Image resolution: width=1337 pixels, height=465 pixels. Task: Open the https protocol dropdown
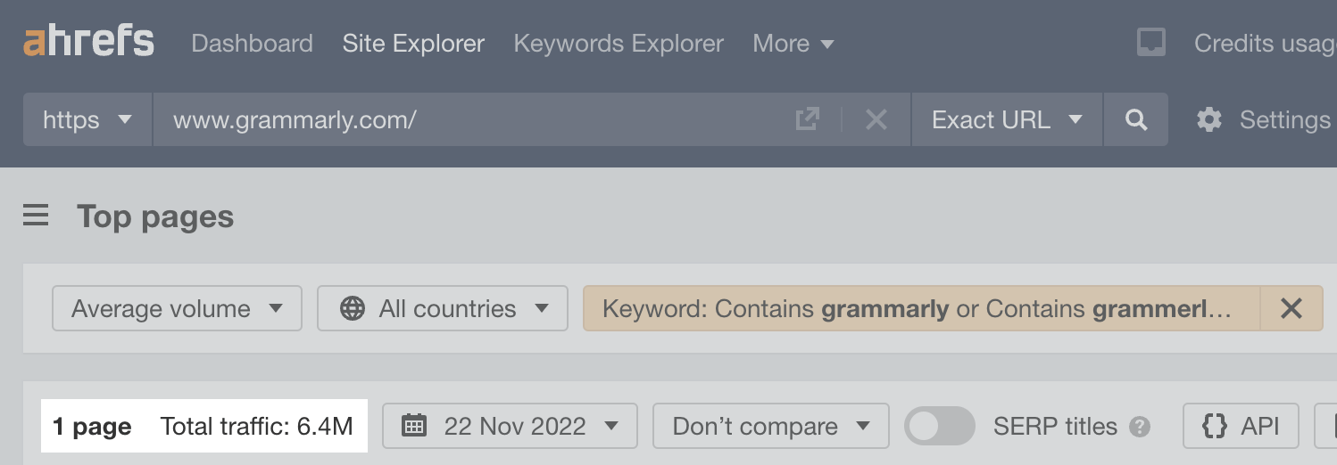click(x=87, y=119)
